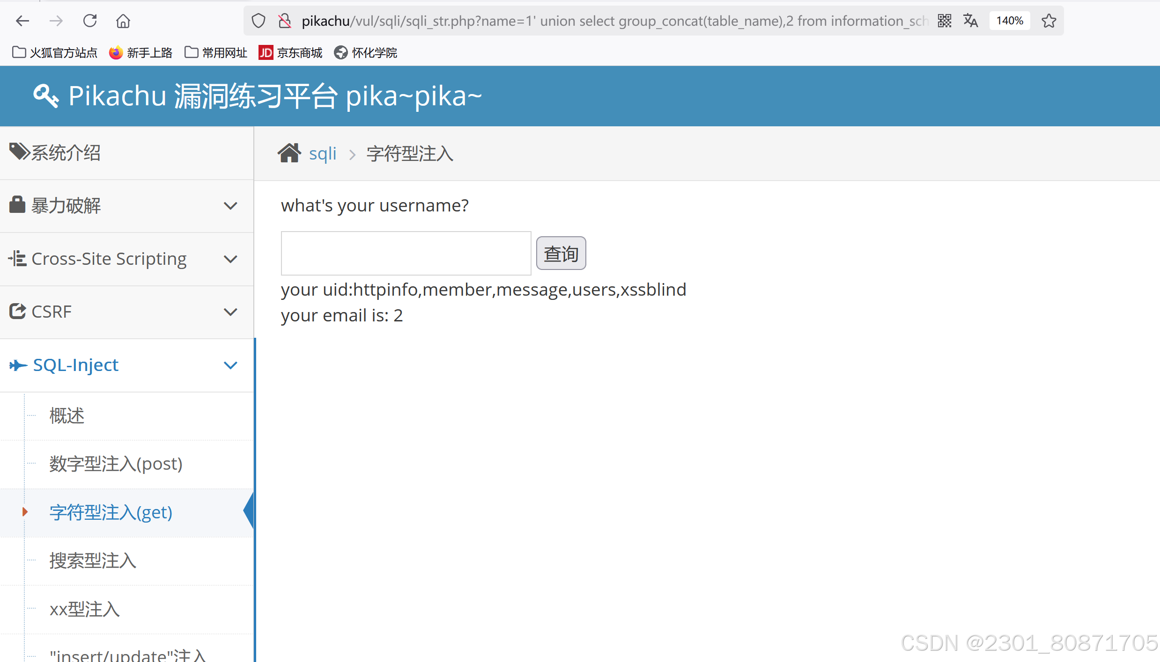The width and height of the screenshot is (1160, 662).
Task: Click the translate page icon
Action: click(x=970, y=21)
